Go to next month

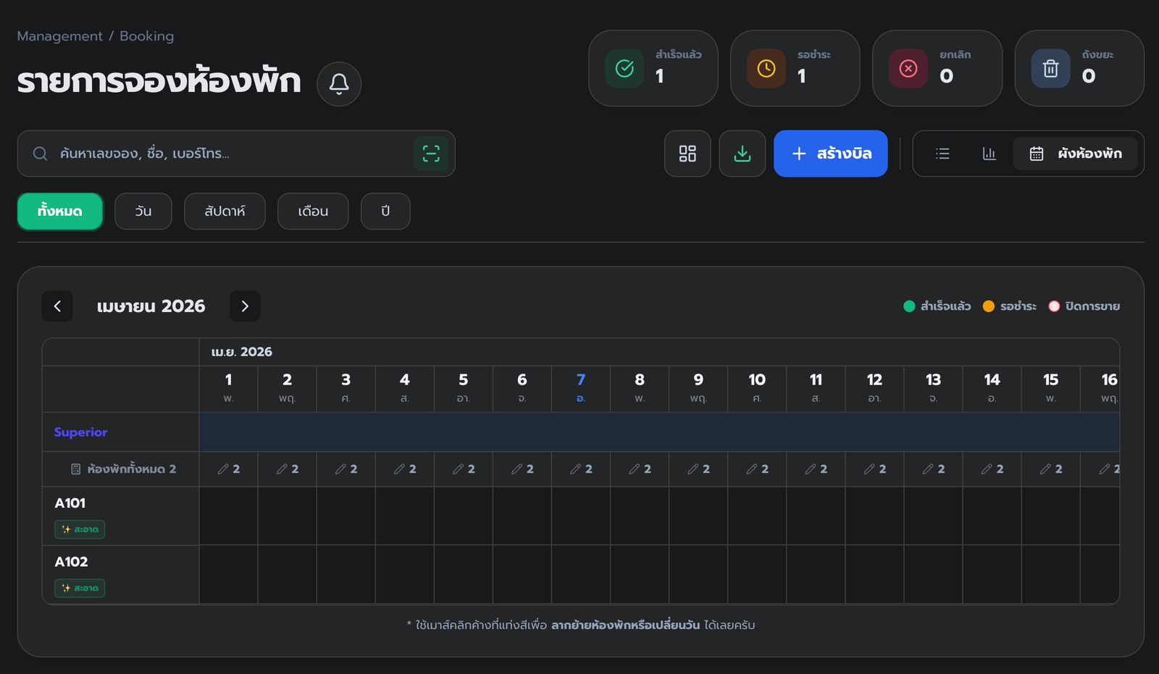245,306
